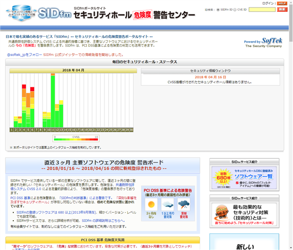Click the ログイン link
This screenshot has width=293, height=250.
click(x=268, y=3)
